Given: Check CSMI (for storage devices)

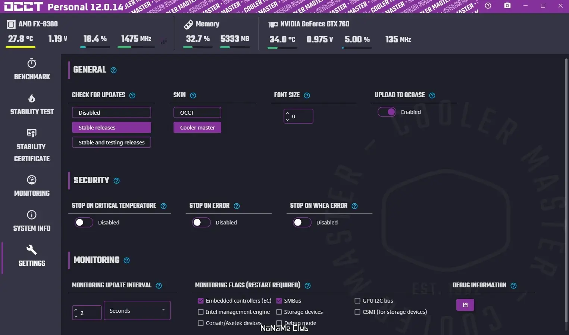Looking at the screenshot, I should tap(357, 312).
